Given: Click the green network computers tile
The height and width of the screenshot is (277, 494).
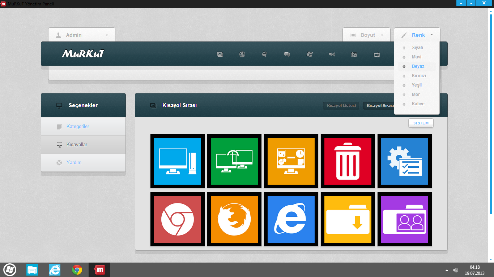Looking at the screenshot, I should tap(234, 161).
